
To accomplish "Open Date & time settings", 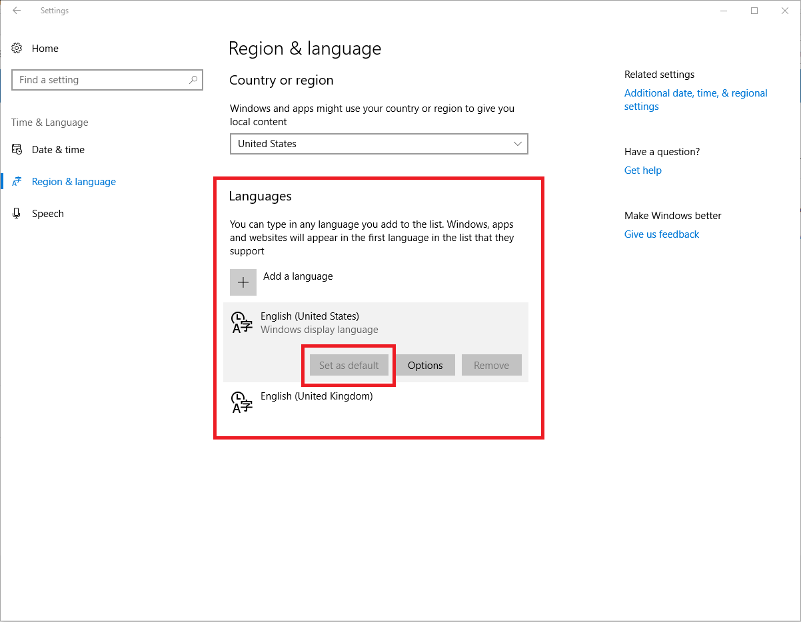I will [x=58, y=149].
